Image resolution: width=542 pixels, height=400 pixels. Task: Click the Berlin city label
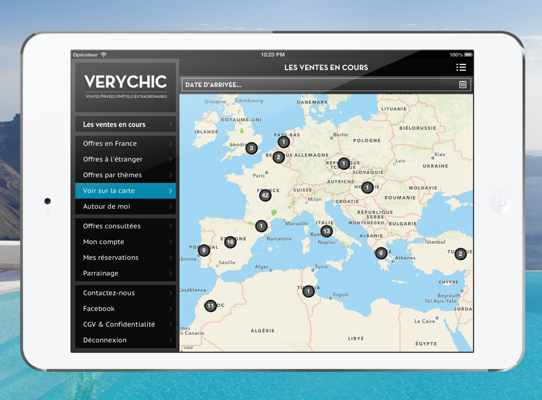[x=341, y=135]
